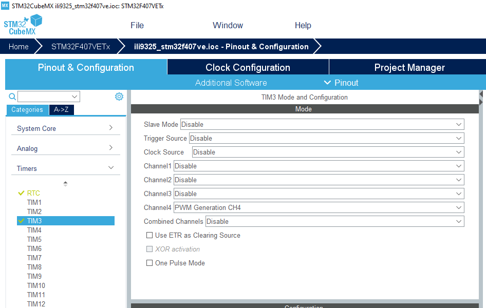This screenshot has width=486, height=308.
Task: Click the right panel collapse arrows
Action: tap(481, 98)
